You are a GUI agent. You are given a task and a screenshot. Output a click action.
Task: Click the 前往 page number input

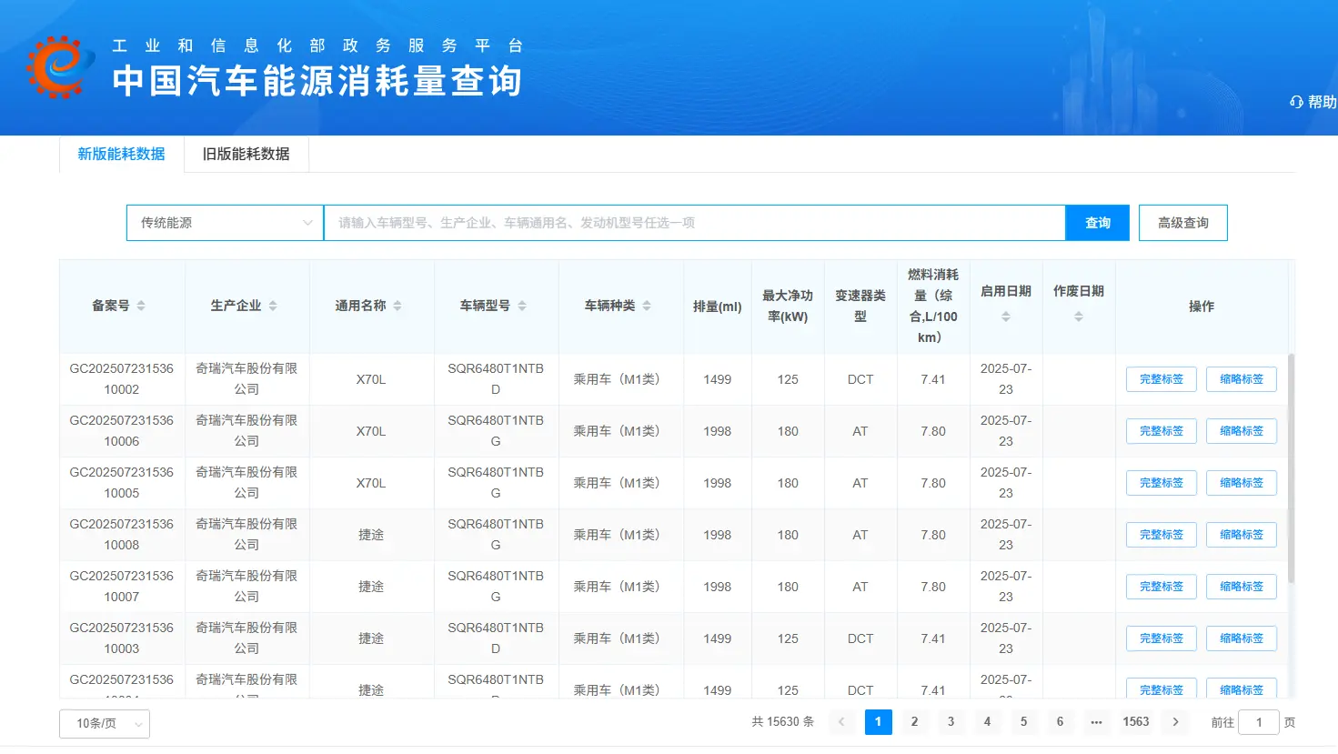[1259, 722]
